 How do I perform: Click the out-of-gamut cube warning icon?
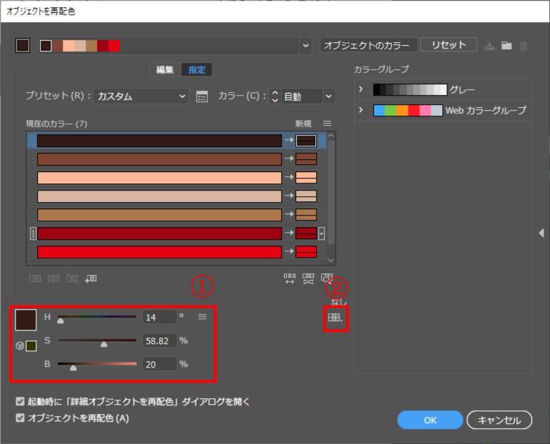point(19,345)
